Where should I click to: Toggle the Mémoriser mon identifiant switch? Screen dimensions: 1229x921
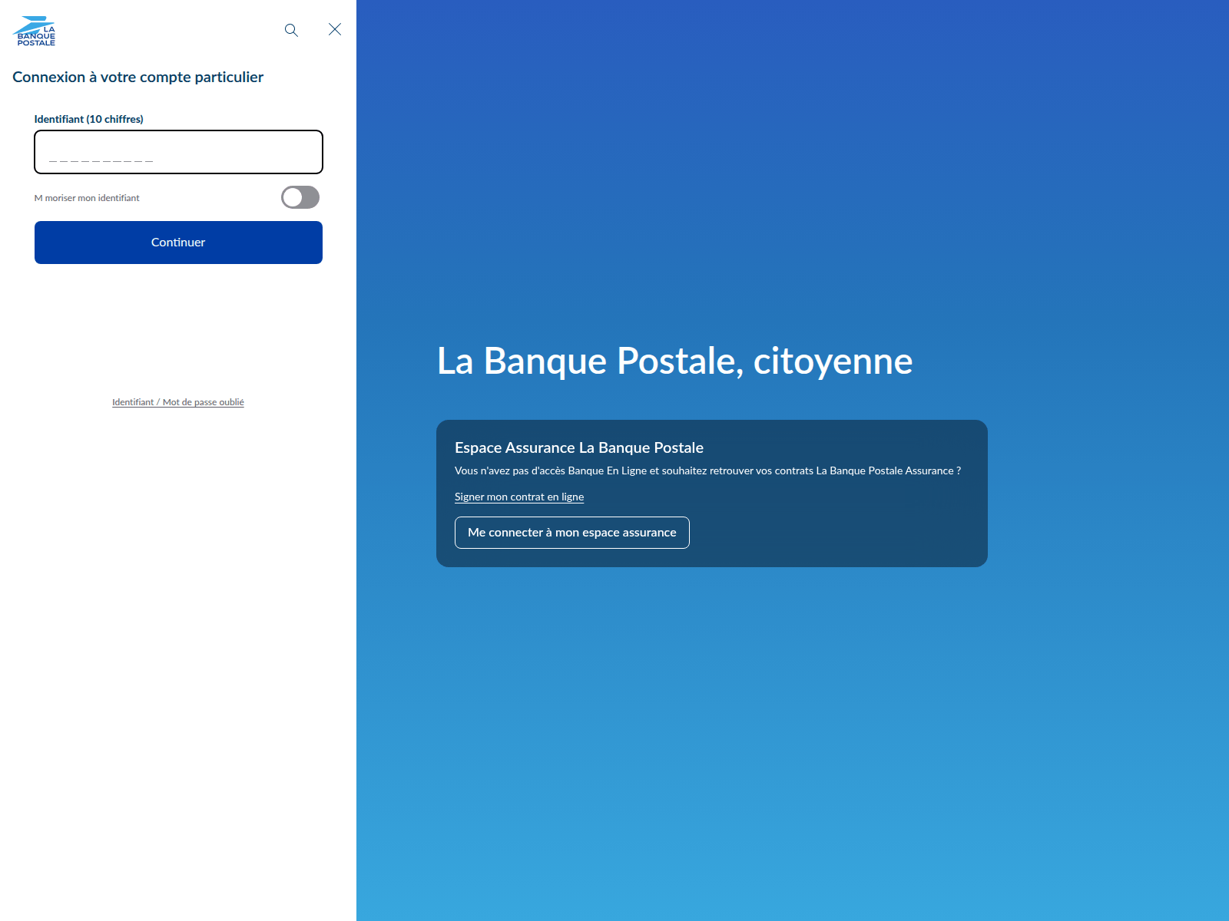300,197
